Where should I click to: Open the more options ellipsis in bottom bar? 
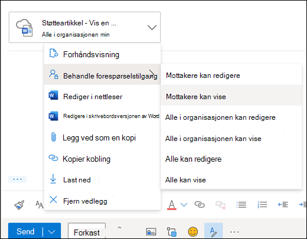click(234, 232)
